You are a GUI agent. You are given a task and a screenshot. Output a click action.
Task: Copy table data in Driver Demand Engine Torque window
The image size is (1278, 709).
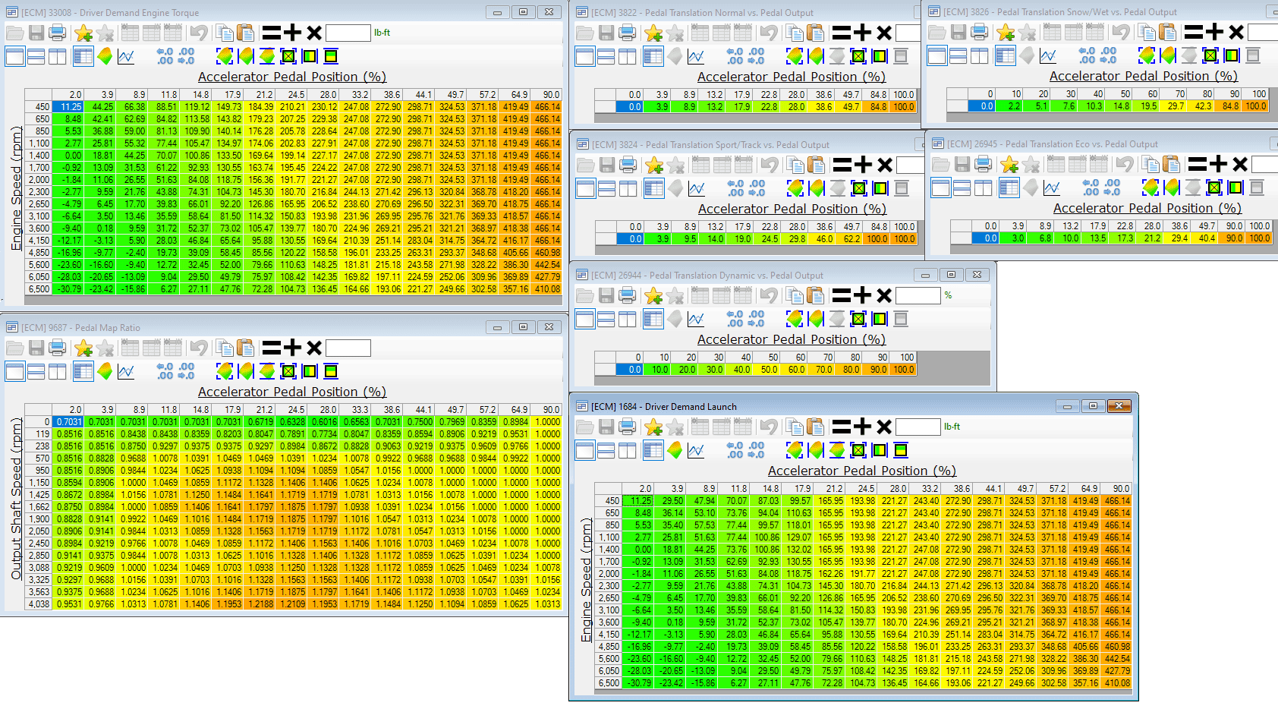(x=224, y=33)
